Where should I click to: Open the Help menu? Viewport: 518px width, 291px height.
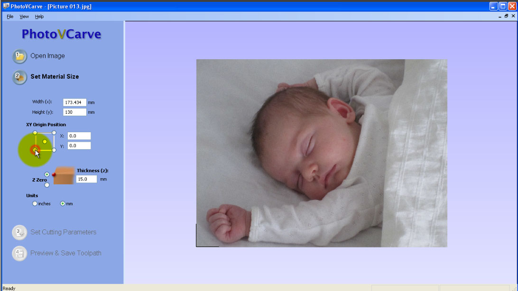tap(39, 17)
